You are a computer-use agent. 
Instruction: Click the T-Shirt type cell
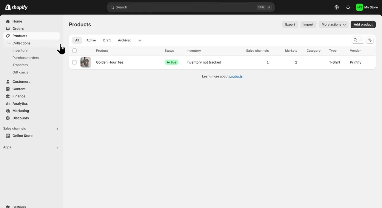[335, 62]
